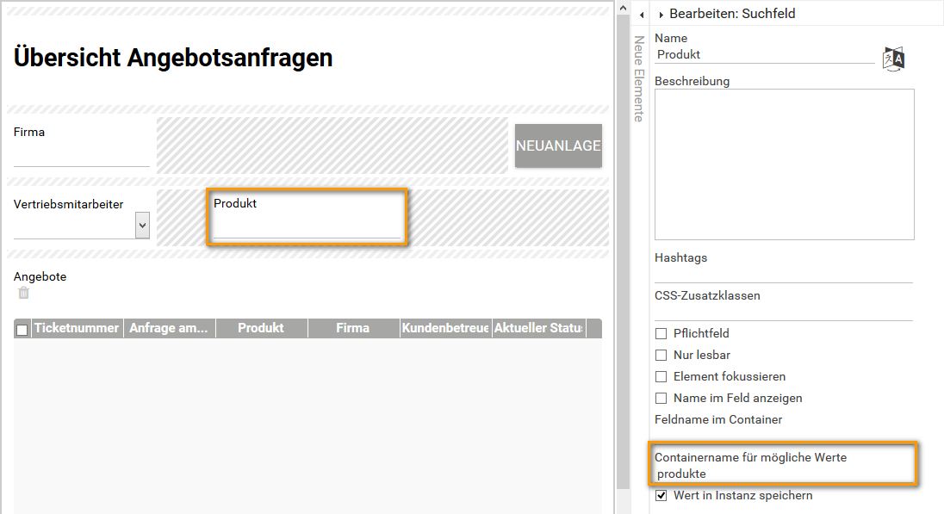
Task: Disable Wert in Instanz speichern
Action: (x=661, y=495)
